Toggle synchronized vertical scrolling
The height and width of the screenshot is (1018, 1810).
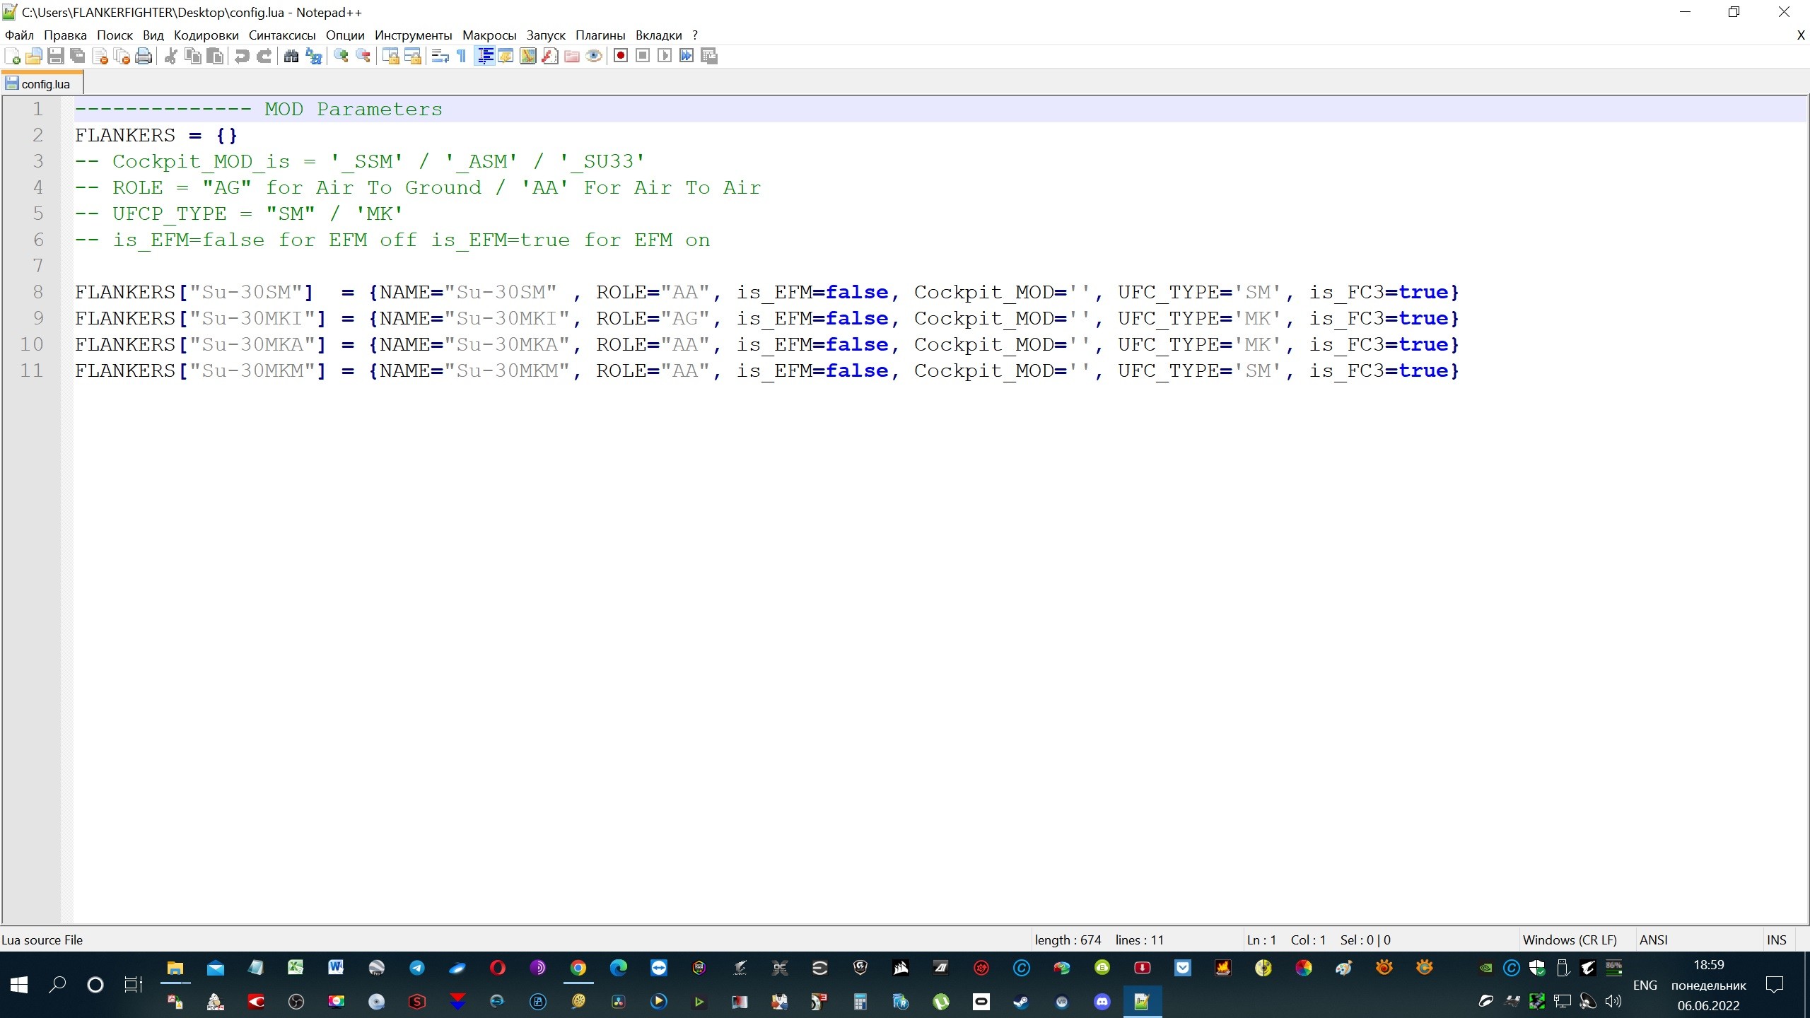tap(390, 56)
